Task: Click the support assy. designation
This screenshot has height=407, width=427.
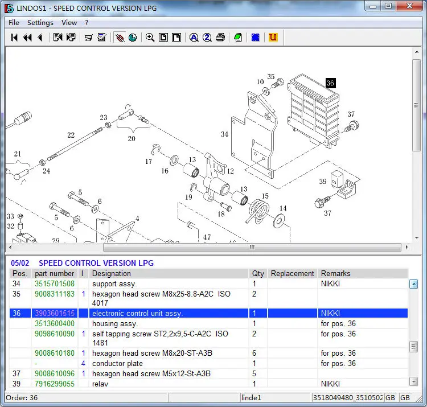Action: tap(114, 283)
